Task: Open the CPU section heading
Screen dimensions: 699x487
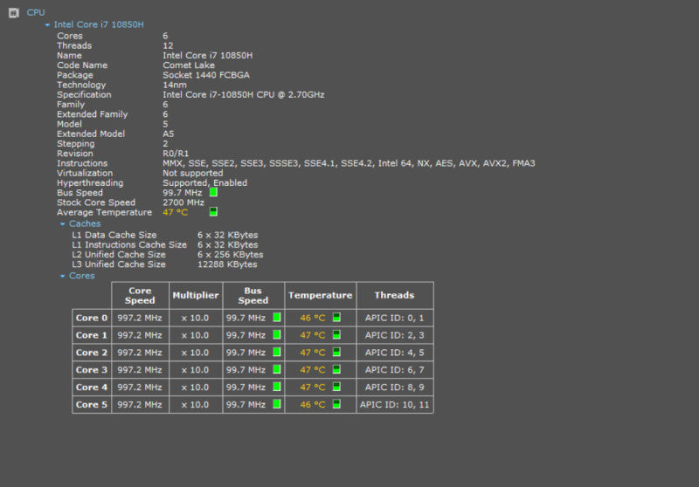Action: coord(36,12)
